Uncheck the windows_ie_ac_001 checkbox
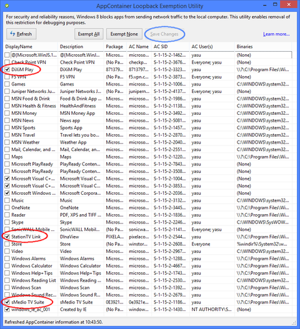The height and width of the screenshot is (329, 300). (x=7, y=310)
